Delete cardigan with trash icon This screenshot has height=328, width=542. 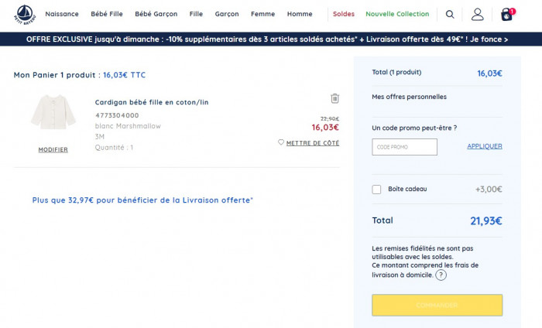pyautogui.click(x=334, y=98)
